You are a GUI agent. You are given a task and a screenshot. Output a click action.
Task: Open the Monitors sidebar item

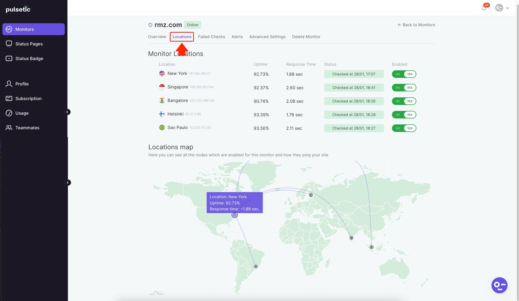(x=34, y=29)
